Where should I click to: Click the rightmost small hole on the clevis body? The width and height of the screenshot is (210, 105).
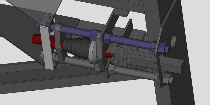148,64
